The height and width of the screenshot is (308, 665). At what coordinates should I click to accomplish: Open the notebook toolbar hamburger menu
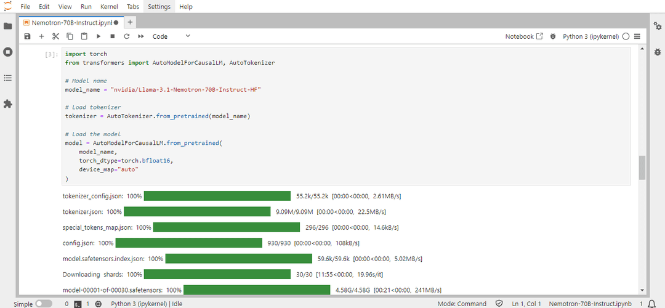tap(637, 36)
